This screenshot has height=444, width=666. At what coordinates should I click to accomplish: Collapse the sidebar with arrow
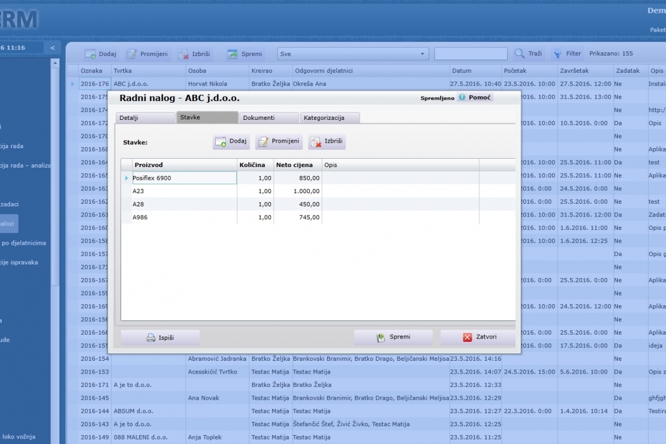pyautogui.click(x=53, y=48)
